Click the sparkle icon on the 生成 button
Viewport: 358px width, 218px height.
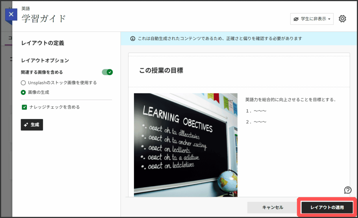(x=26, y=125)
